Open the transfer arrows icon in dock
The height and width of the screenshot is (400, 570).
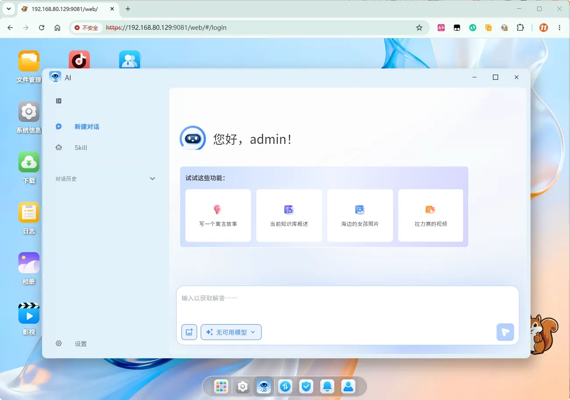point(285,386)
